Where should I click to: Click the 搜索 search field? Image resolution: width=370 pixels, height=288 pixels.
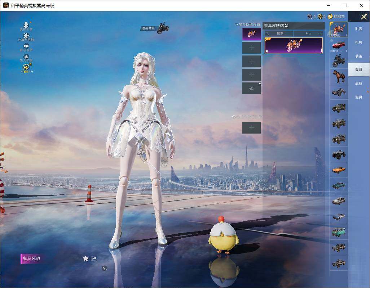coord(279,33)
